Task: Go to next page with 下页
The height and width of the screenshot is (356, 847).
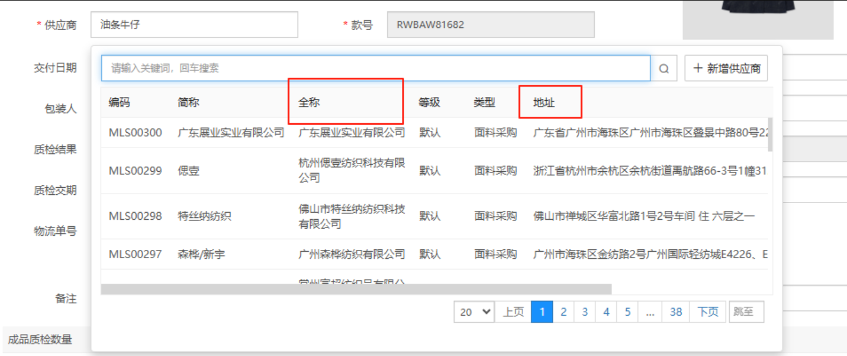Action: (708, 312)
